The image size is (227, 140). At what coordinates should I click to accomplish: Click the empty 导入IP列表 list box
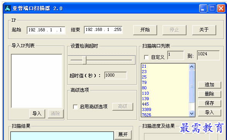[37, 81]
